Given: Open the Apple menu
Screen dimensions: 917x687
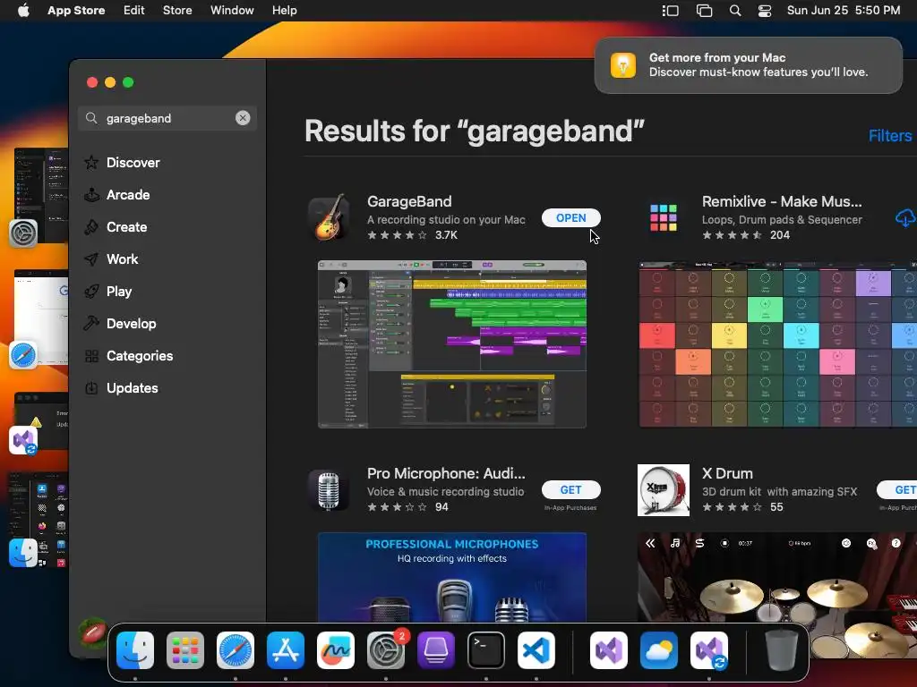Looking at the screenshot, I should point(23,11).
